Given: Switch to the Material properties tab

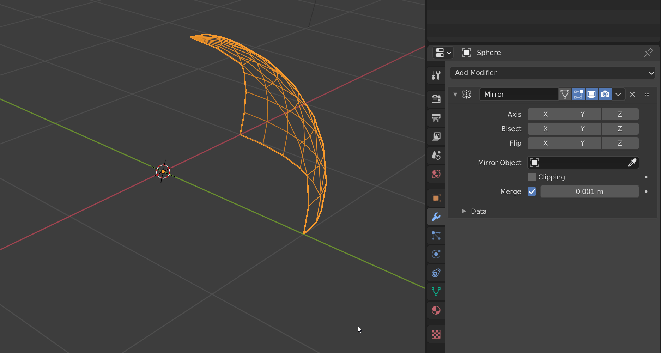Looking at the screenshot, I should tap(436, 310).
